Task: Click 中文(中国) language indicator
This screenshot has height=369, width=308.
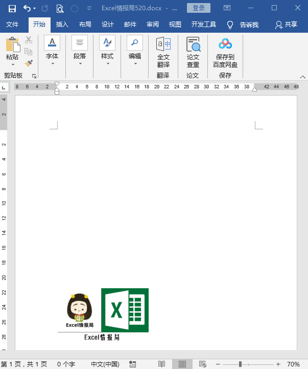Action: coord(105,364)
